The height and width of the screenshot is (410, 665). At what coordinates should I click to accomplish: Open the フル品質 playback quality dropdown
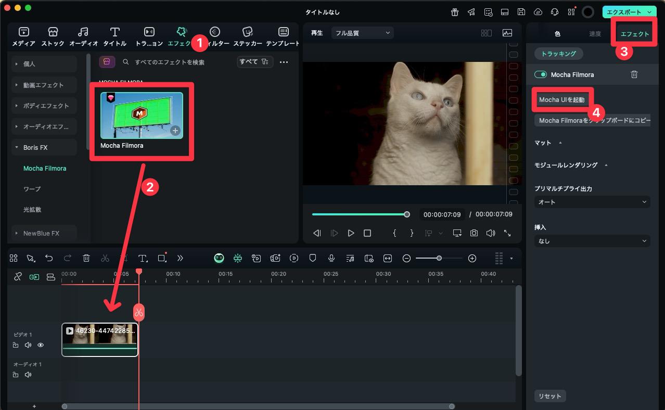[x=363, y=33]
